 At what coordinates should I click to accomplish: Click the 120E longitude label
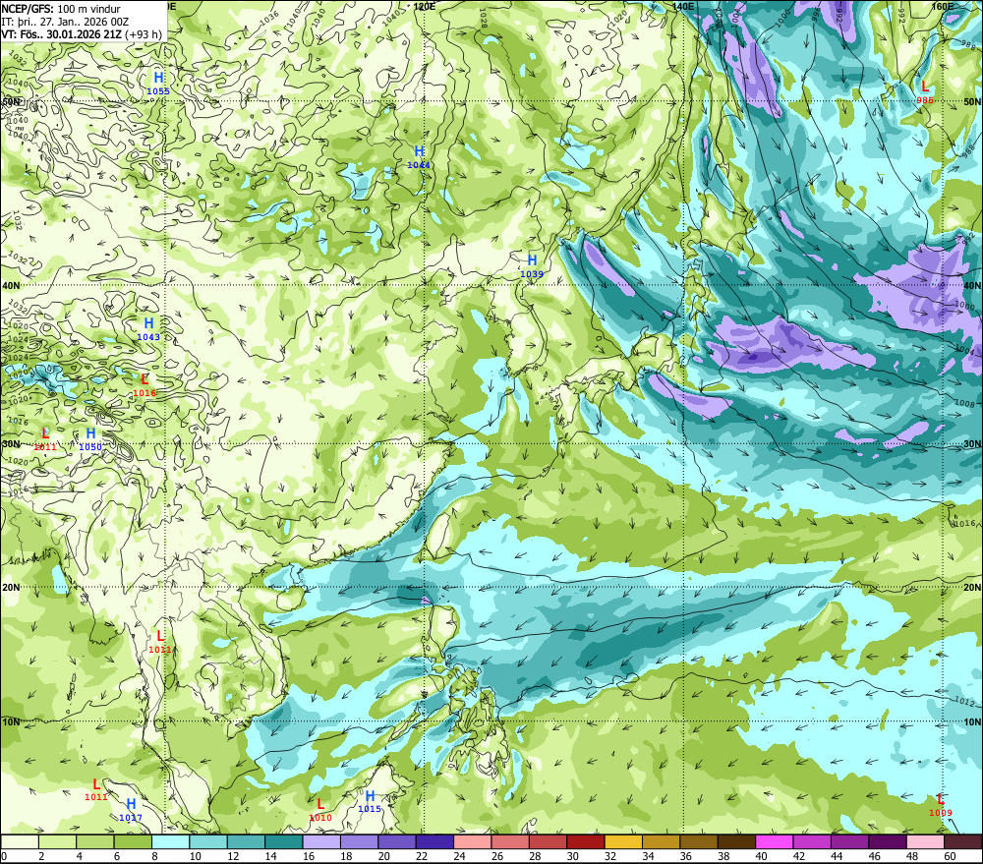(425, 6)
